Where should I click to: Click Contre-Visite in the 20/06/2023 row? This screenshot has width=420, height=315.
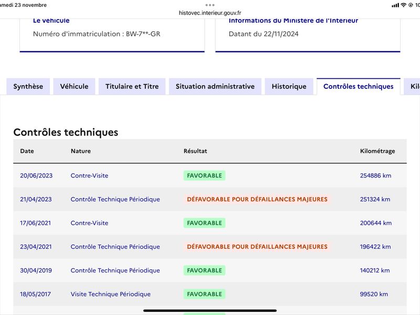tap(89, 175)
